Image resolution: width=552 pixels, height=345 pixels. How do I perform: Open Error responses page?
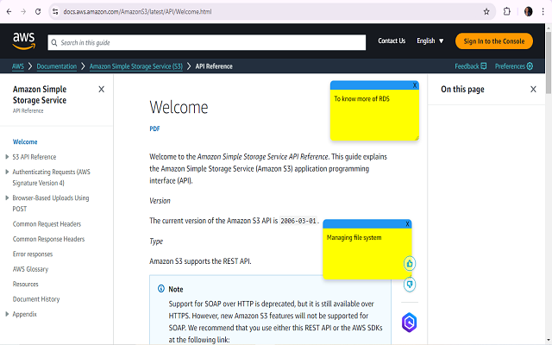33,254
